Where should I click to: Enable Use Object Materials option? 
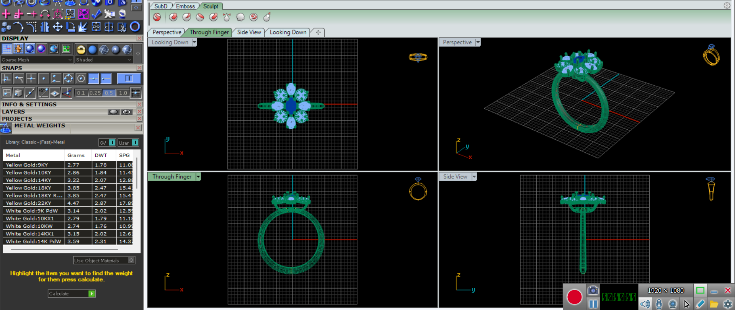click(x=131, y=260)
